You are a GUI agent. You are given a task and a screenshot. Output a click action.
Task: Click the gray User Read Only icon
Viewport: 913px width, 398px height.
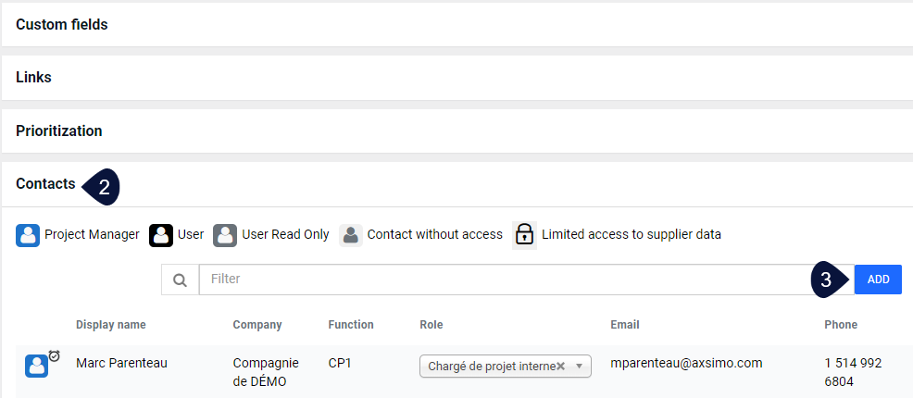point(225,236)
